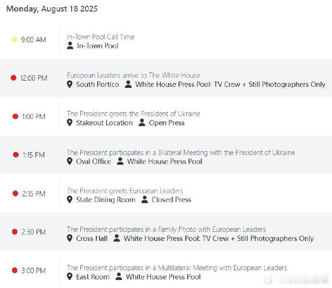The width and height of the screenshot is (332, 288).
Task: Click the location pin next to Stakeout Location
Action: pos(69,123)
